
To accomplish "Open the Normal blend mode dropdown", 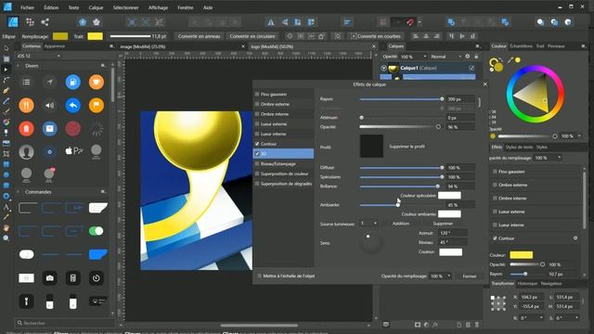I will coord(445,57).
